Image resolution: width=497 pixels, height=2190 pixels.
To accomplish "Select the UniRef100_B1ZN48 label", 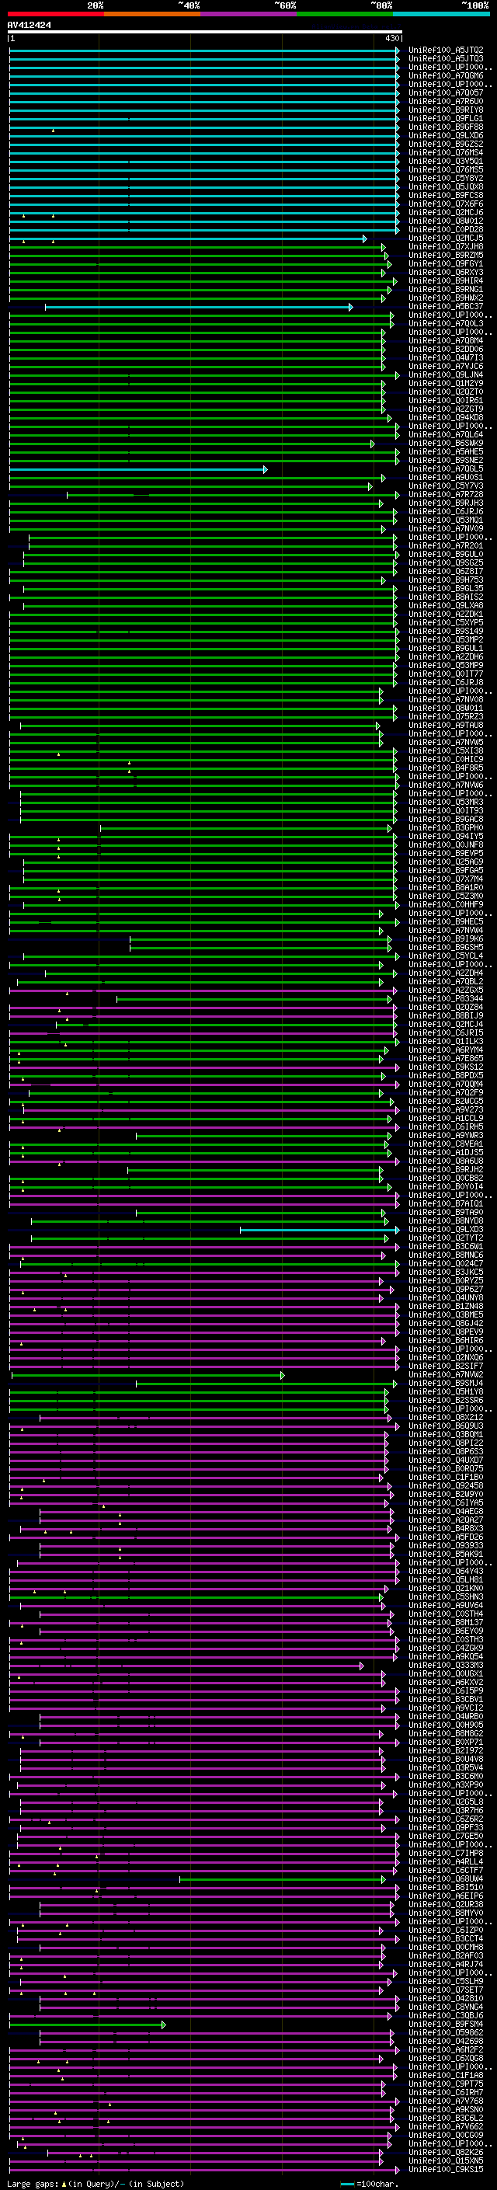I will tap(446, 1307).
